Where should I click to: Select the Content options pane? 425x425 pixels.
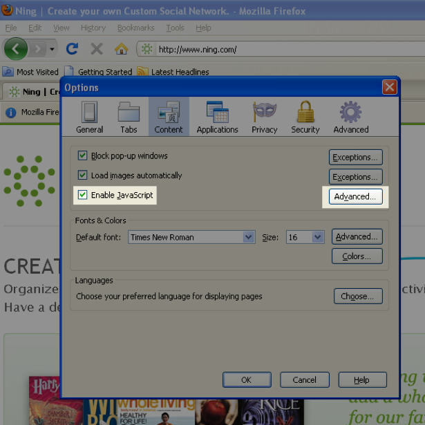[x=169, y=117]
